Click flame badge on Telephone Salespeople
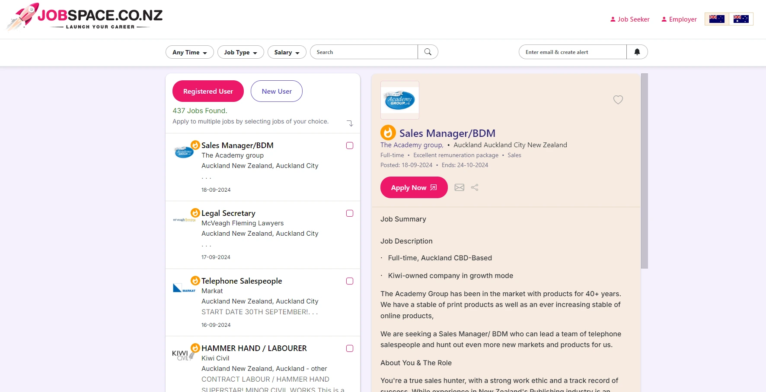Viewport: 766px width, 392px height. [195, 281]
